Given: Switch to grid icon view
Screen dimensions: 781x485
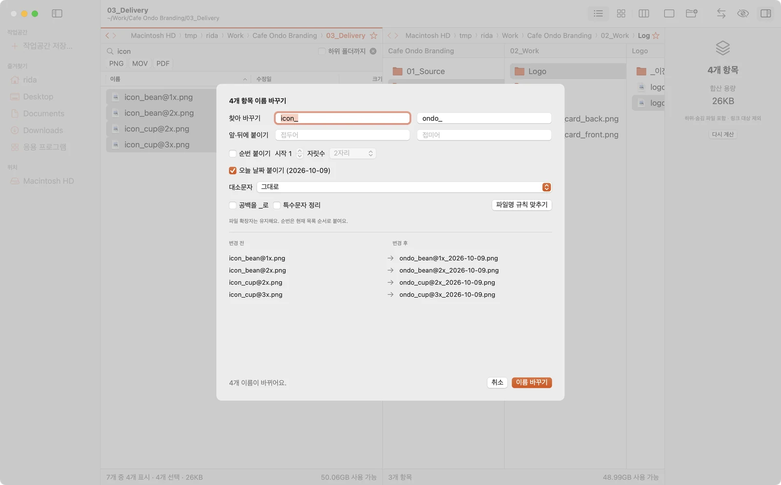Looking at the screenshot, I should pyautogui.click(x=621, y=14).
